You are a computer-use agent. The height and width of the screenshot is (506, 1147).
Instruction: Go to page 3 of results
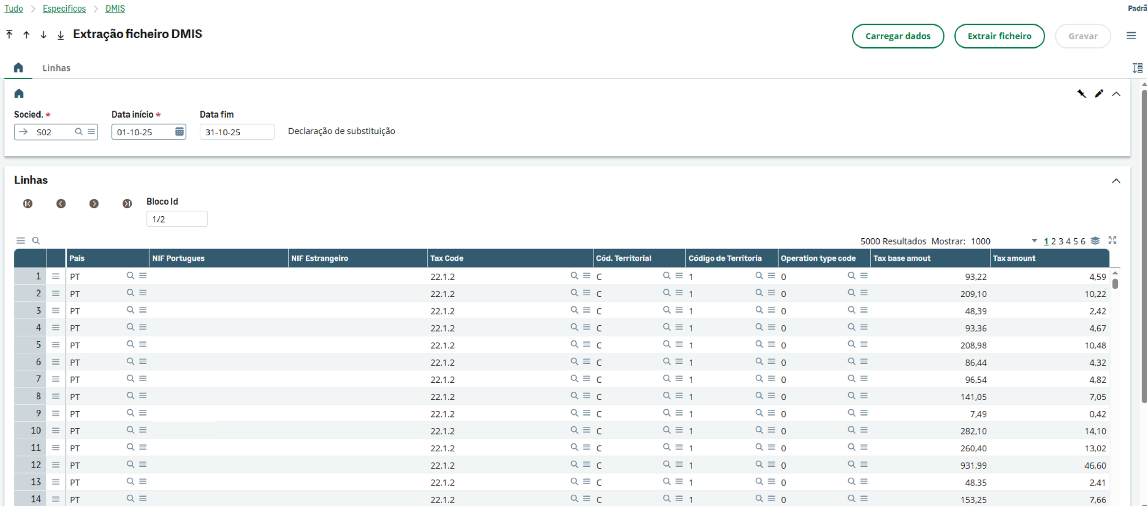pos(1061,241)
